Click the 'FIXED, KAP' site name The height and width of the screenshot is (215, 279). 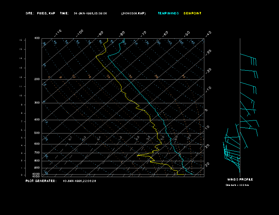pyautogui.click(x=46, y=13)
